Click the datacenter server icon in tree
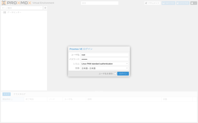The image size is (198, 123). click(5, 12)
